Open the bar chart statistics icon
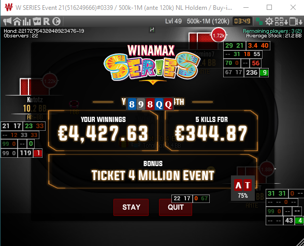Viewport: 304px width, 246px height. (26, 21)
